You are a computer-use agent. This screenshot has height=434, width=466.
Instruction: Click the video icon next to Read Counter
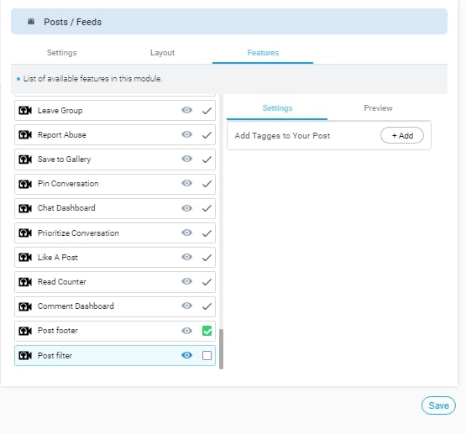pos(25,282)
